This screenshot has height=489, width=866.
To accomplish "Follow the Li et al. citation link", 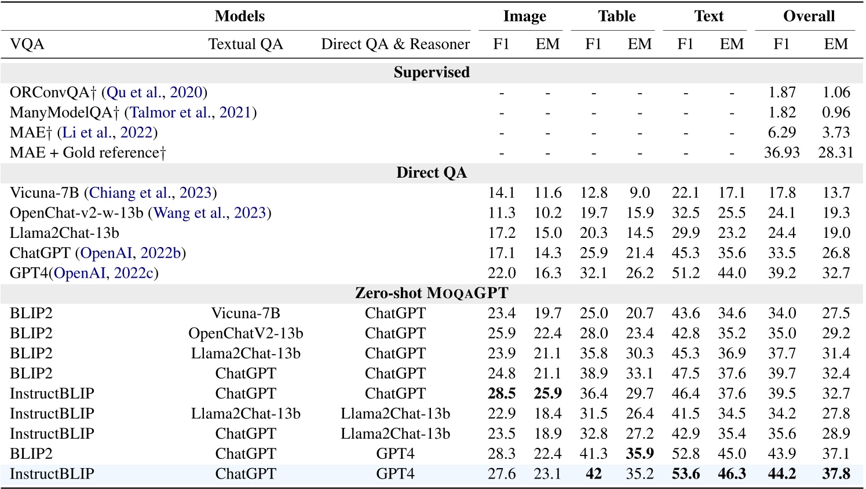I will [x=86, y=133].
